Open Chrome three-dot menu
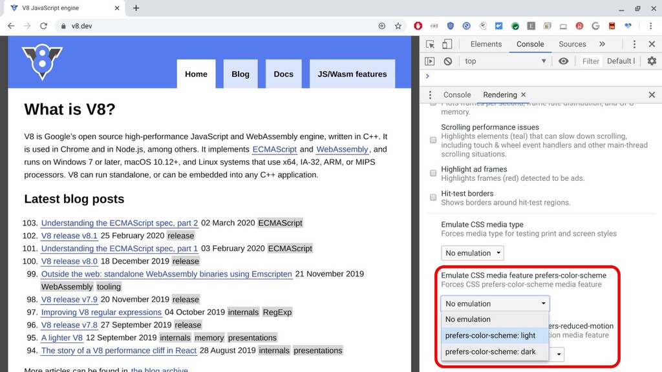Screen dimensions: 662x372 pyautogui.click(x=650, y=26)
